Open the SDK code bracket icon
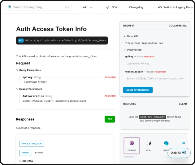Image resolution: width=195 pixels, height=165 pixels. 108,7
